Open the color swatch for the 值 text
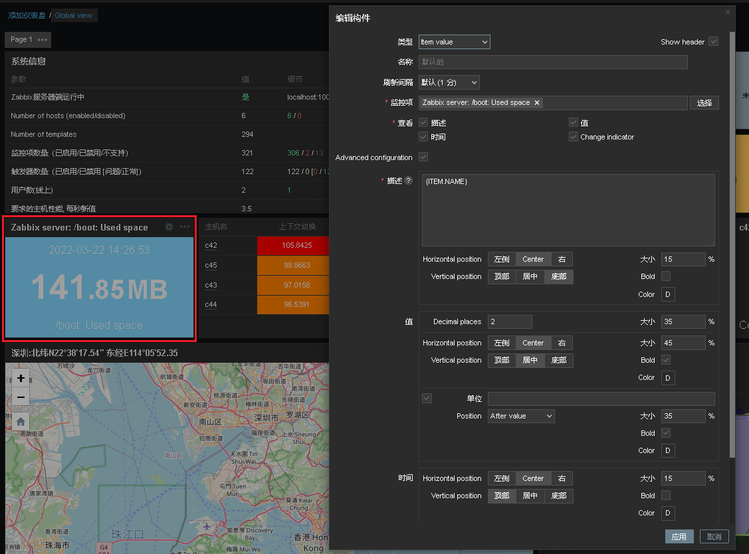The height and width of the screenshot is (554, 749). point(668,377)
